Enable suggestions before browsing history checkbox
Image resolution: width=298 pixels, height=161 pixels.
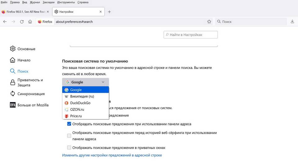pos(69,136)
